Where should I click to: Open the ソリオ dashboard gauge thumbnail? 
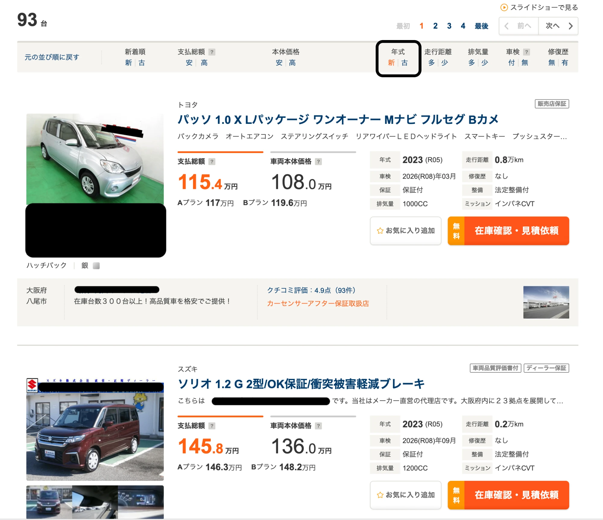141,502
